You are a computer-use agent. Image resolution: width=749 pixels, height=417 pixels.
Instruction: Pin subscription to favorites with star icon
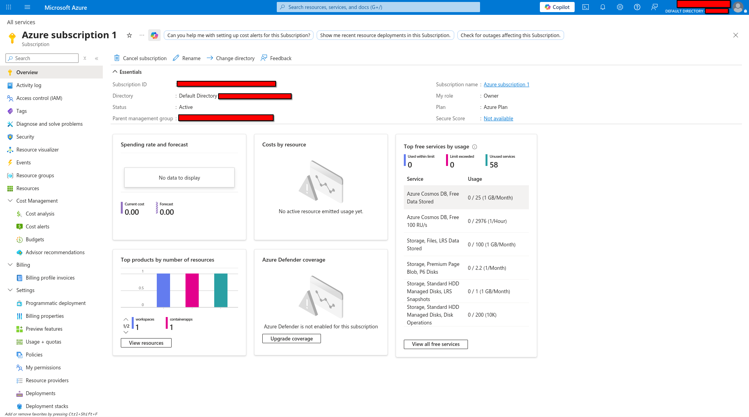tap(129, 35)
